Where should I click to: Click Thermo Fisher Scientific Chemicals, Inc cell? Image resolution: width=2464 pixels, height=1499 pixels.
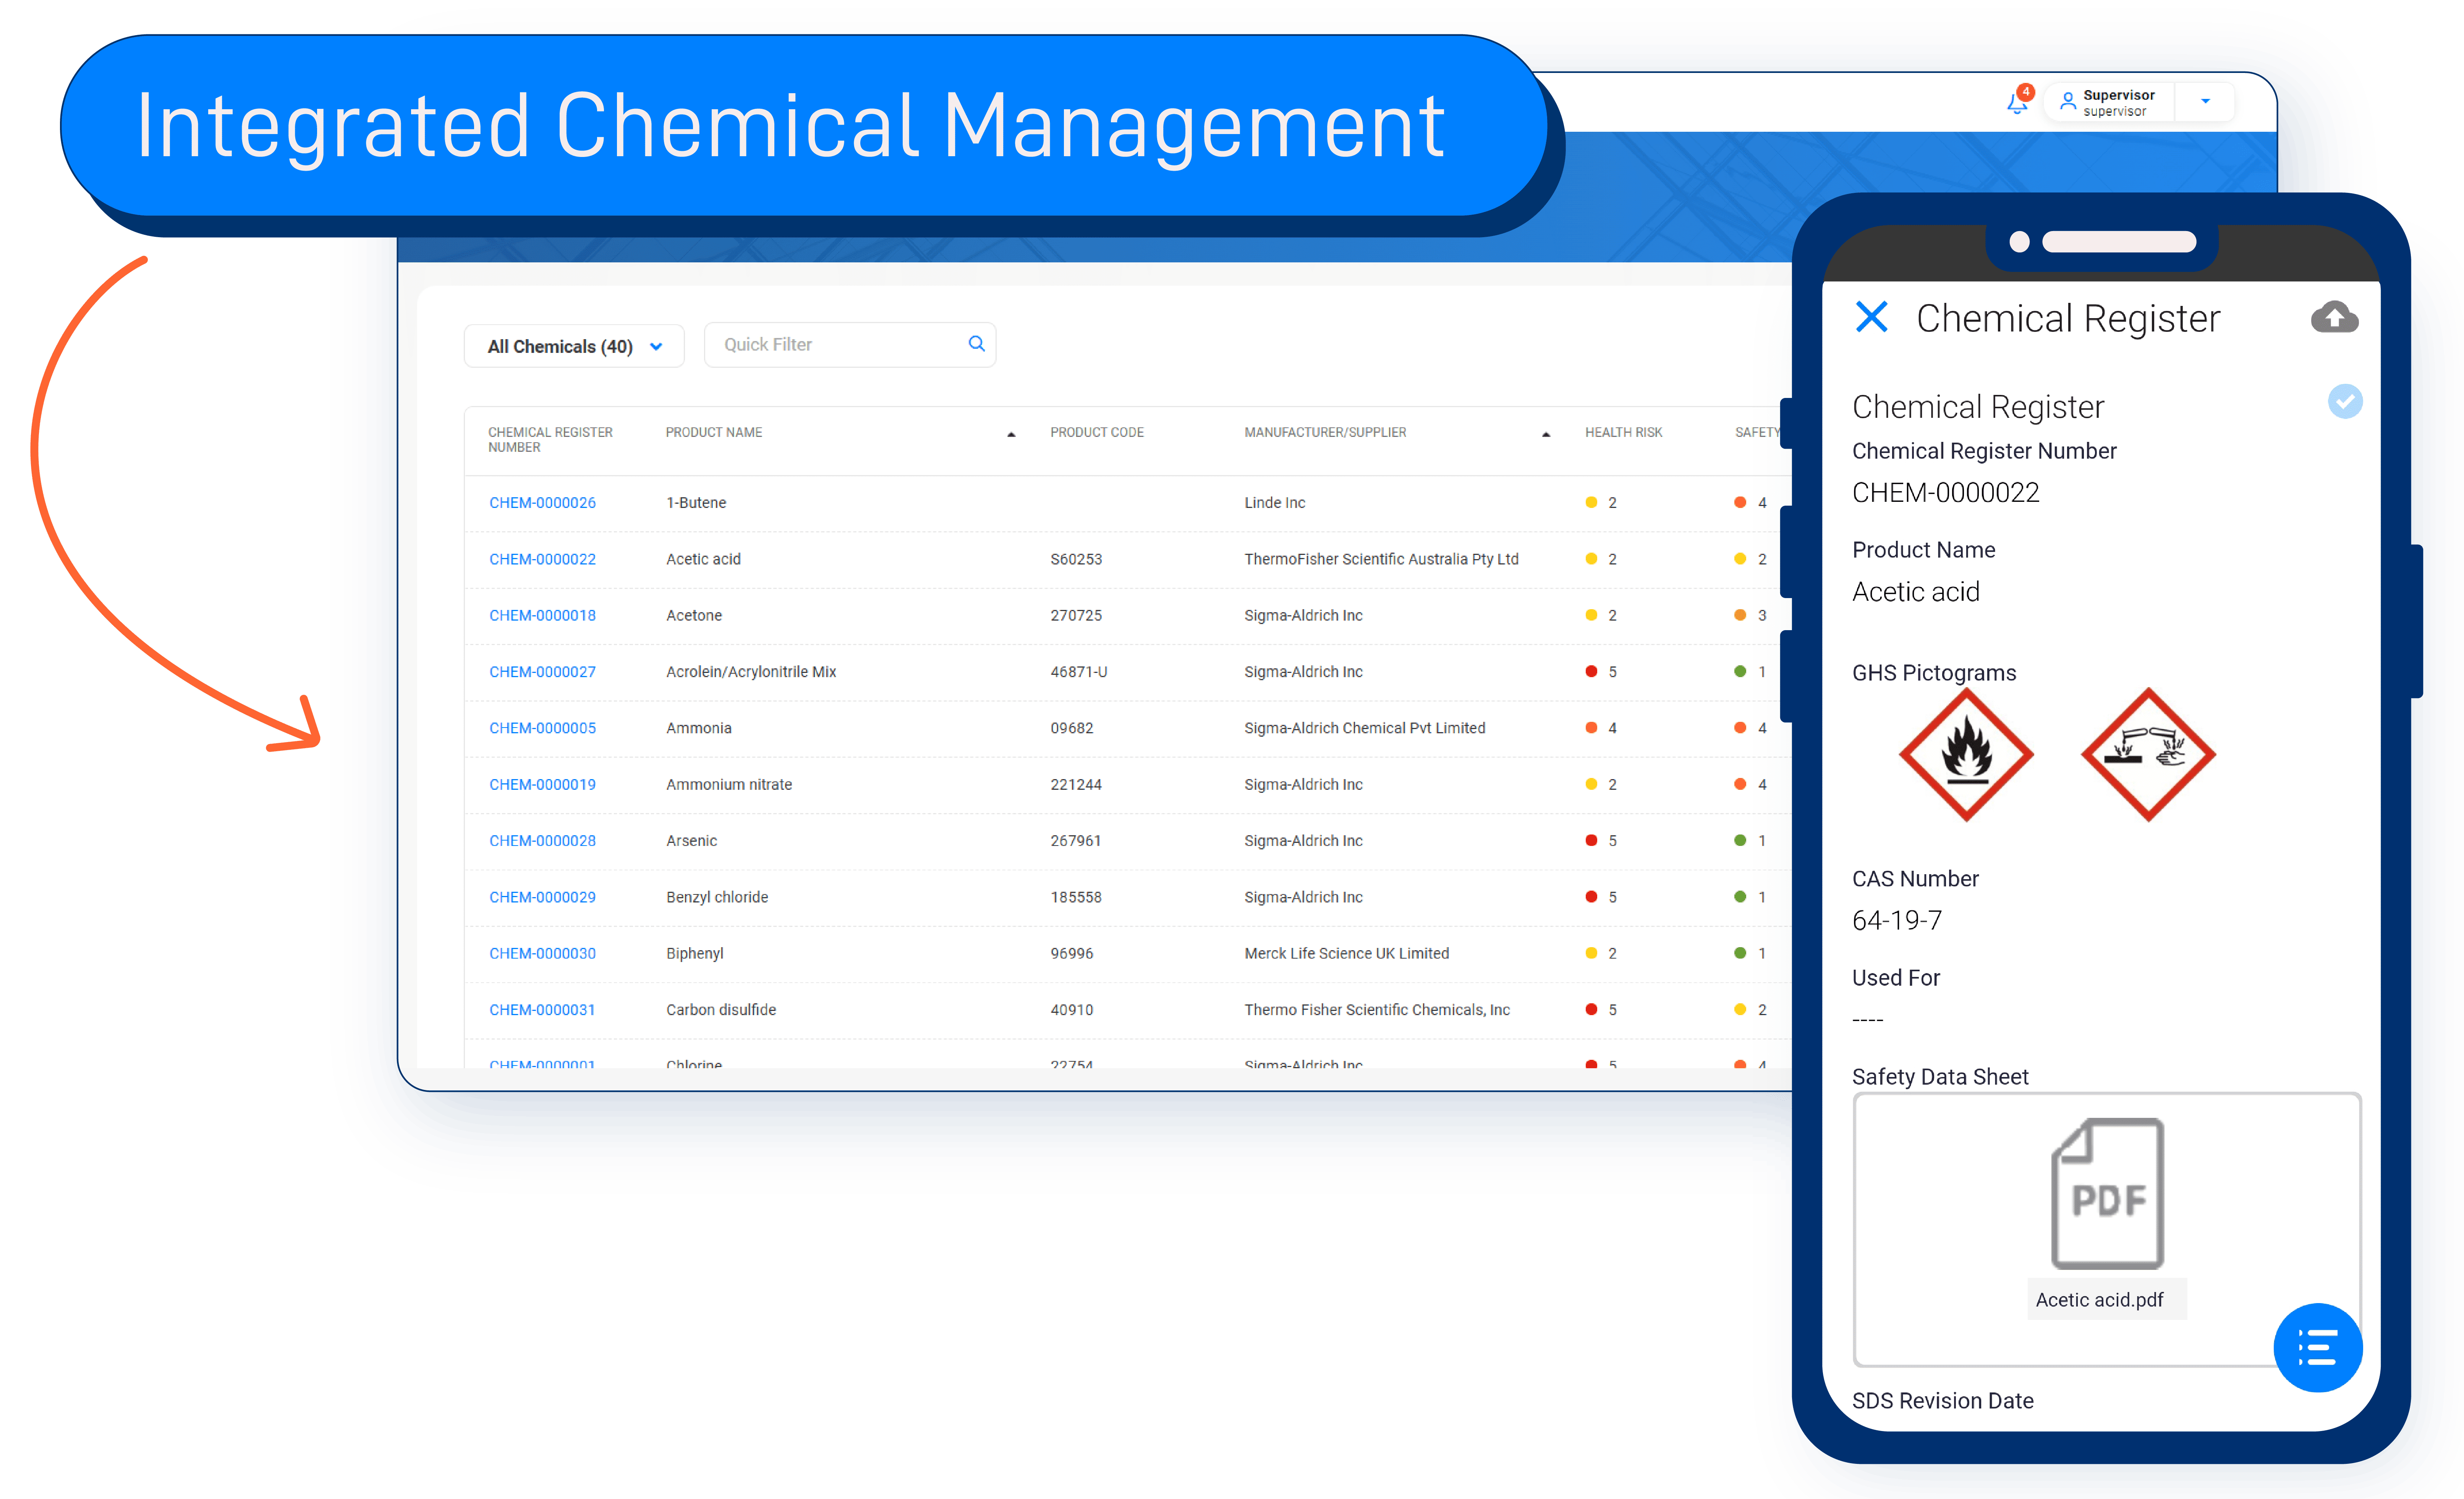(x=1377, y=1010)
